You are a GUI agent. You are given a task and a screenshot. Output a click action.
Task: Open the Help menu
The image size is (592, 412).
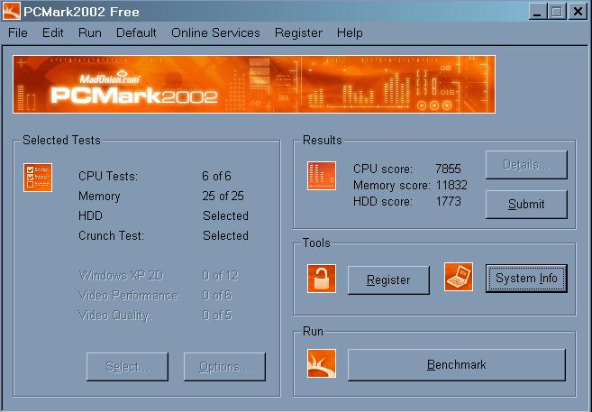click(x=350, y=32)
